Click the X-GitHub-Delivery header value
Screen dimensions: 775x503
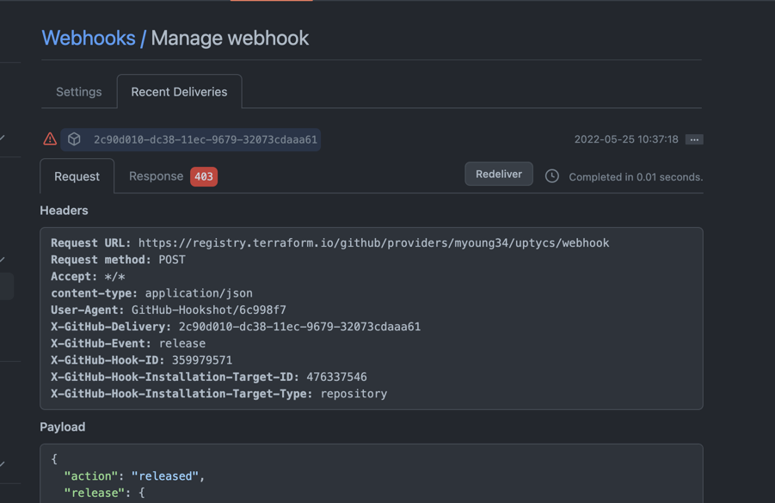click(x=299, y=327)
